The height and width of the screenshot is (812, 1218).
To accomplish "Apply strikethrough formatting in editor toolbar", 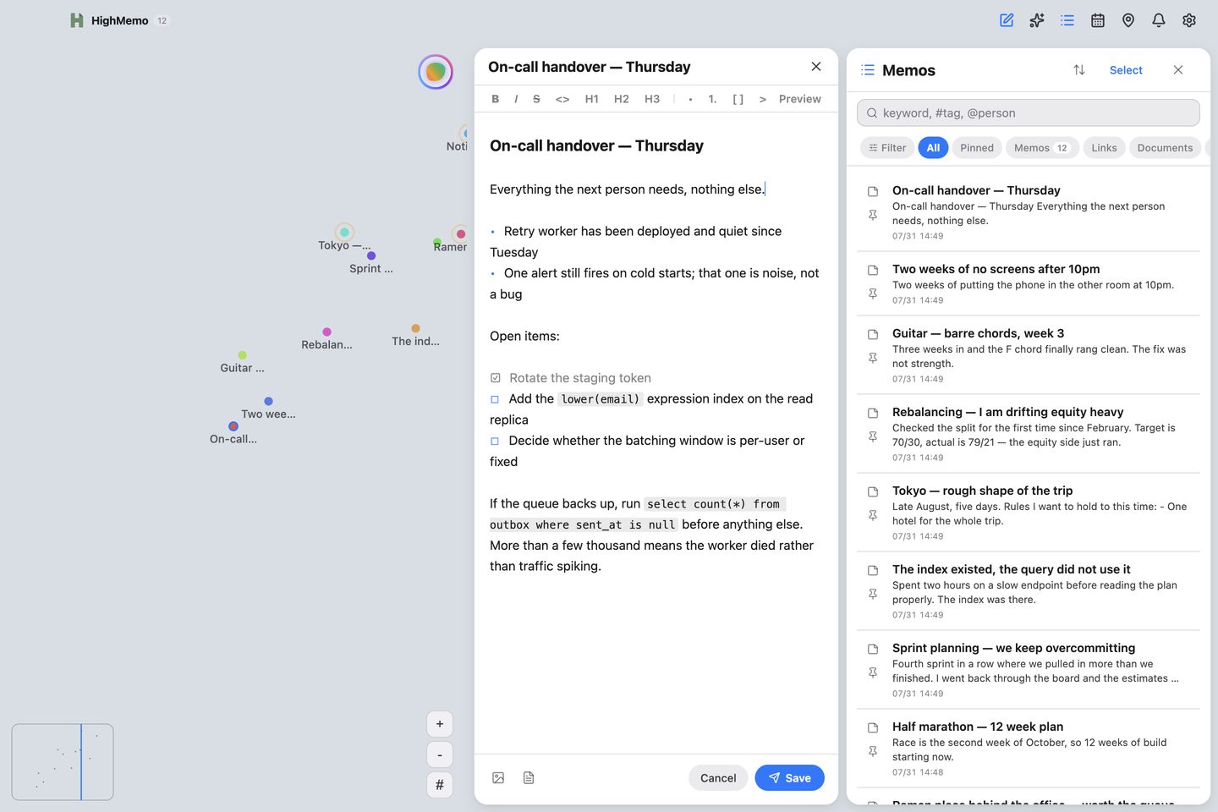I will tap(536, 99).
